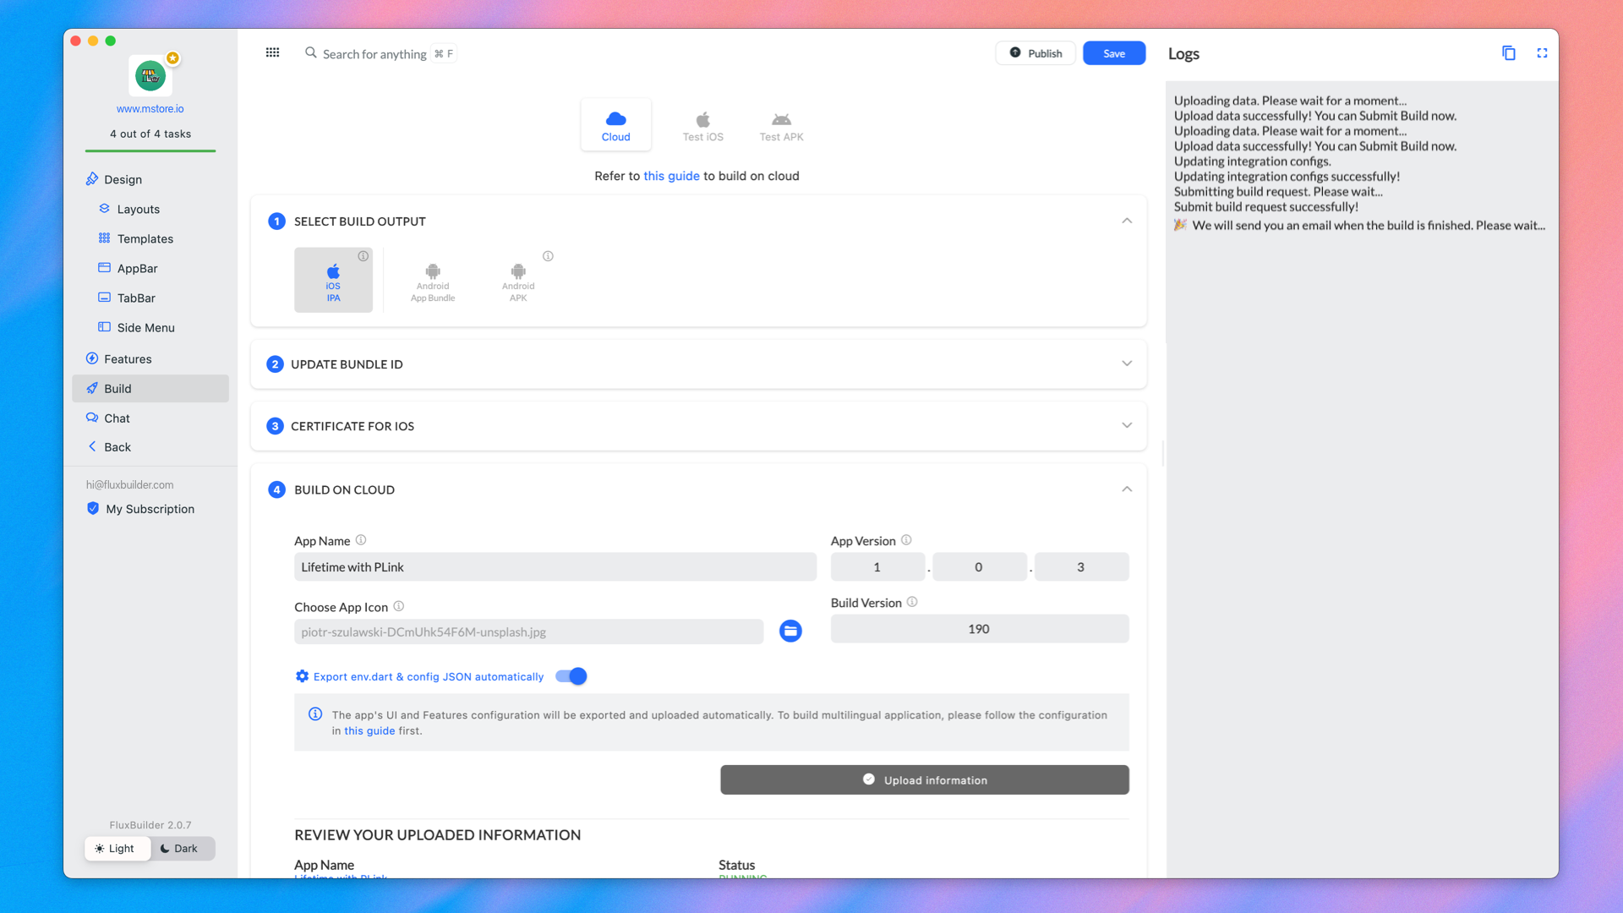Switch to the Layouts section
The height and width of the screenshot is (913, 1623).
pyautogui.click(x=139, y=209)
